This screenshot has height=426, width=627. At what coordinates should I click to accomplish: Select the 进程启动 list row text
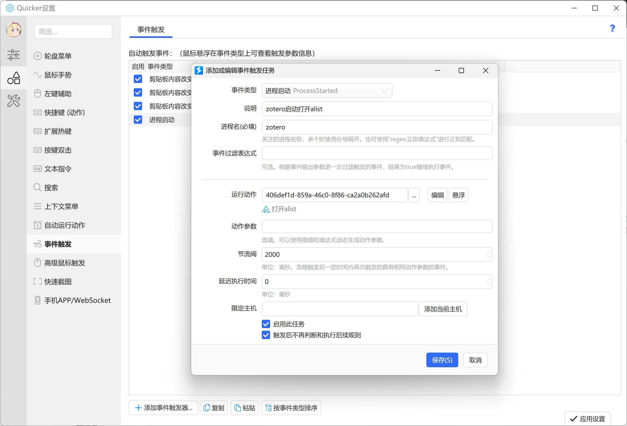tap(162, 120)
